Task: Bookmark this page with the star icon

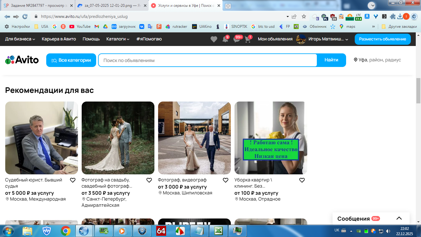Action: tap(304, 16)
